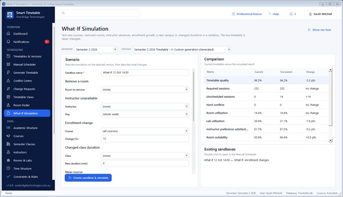Open the Timetable Views icon
The image size is (343, 197).
[x=9, y=97]
